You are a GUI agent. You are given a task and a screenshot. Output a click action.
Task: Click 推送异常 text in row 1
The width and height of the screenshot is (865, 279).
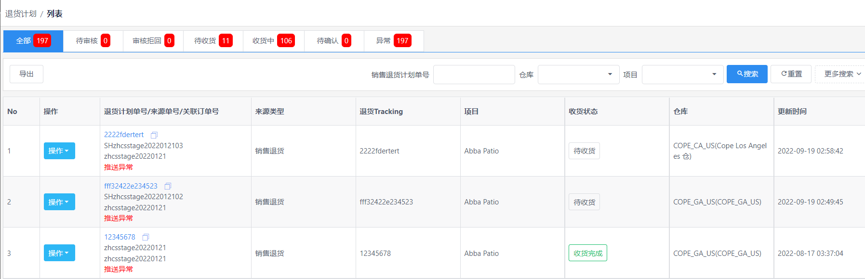pyautogui.click(x=119, y=167)
